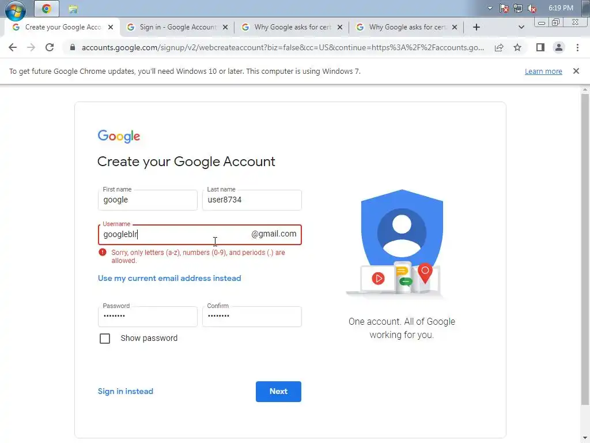
Task: Click the padlock site info icon
Action: pos(73,47)
